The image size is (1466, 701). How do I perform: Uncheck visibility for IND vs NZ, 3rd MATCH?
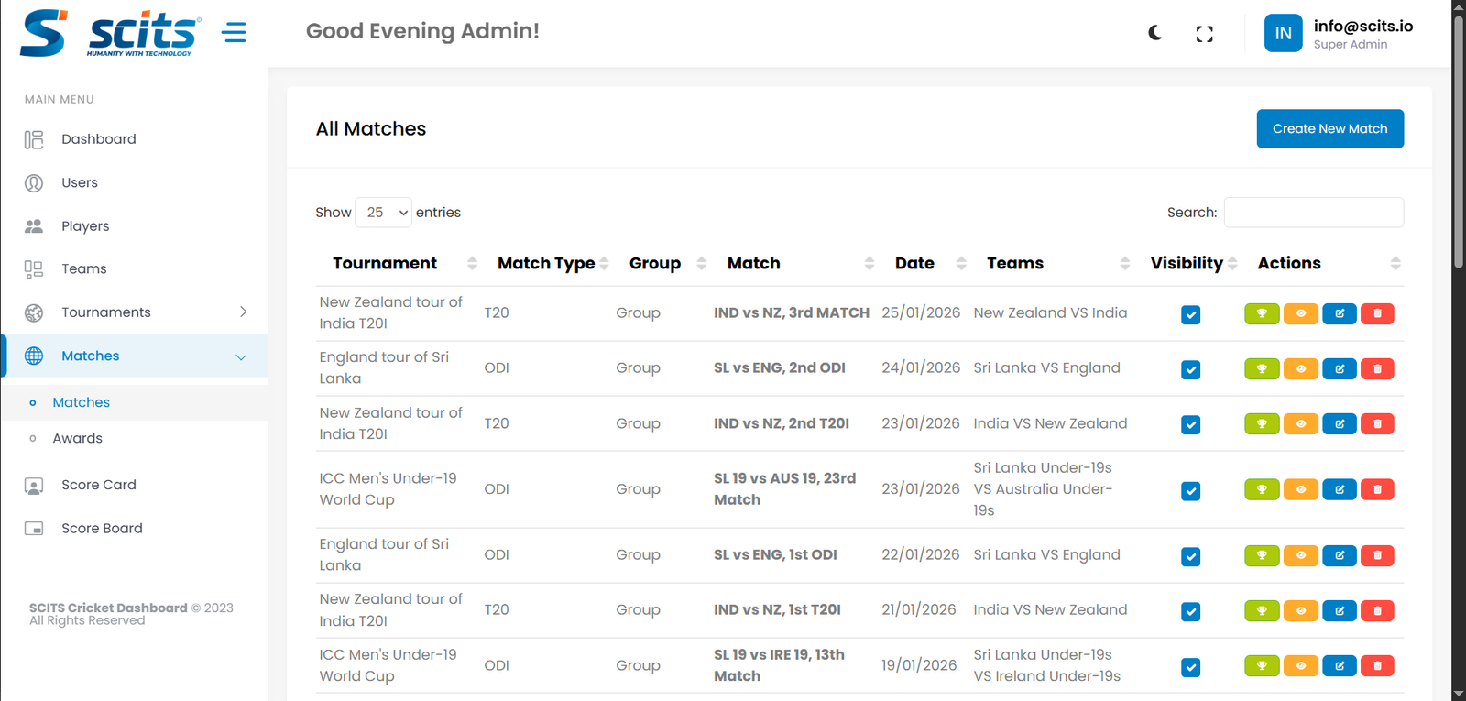1190,314
